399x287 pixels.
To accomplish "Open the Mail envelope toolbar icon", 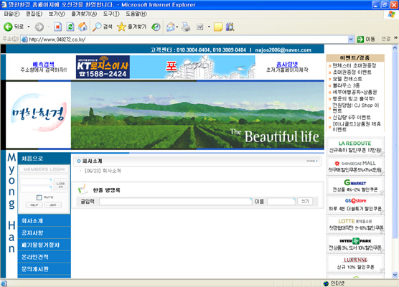I will pyautogui.click(x=171, y=27).
